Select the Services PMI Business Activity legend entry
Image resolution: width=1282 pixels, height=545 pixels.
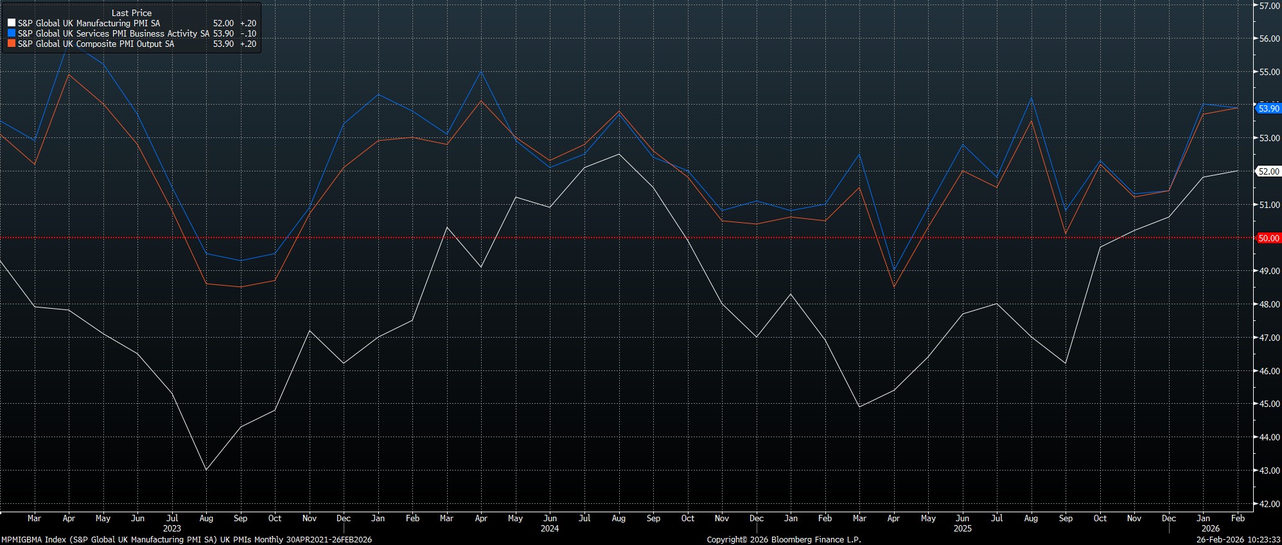[x=113, y=33]
